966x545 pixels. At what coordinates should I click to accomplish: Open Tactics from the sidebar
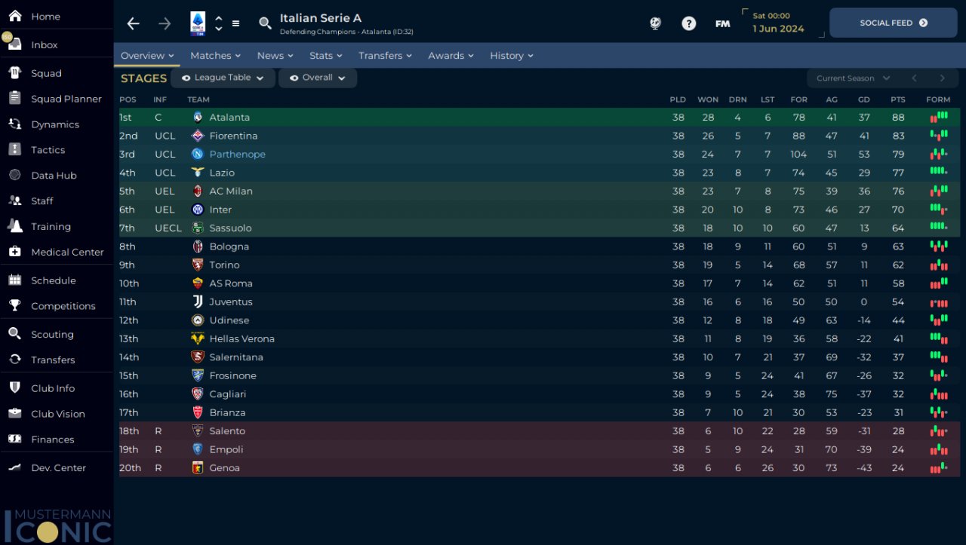[x=48, y=150]
